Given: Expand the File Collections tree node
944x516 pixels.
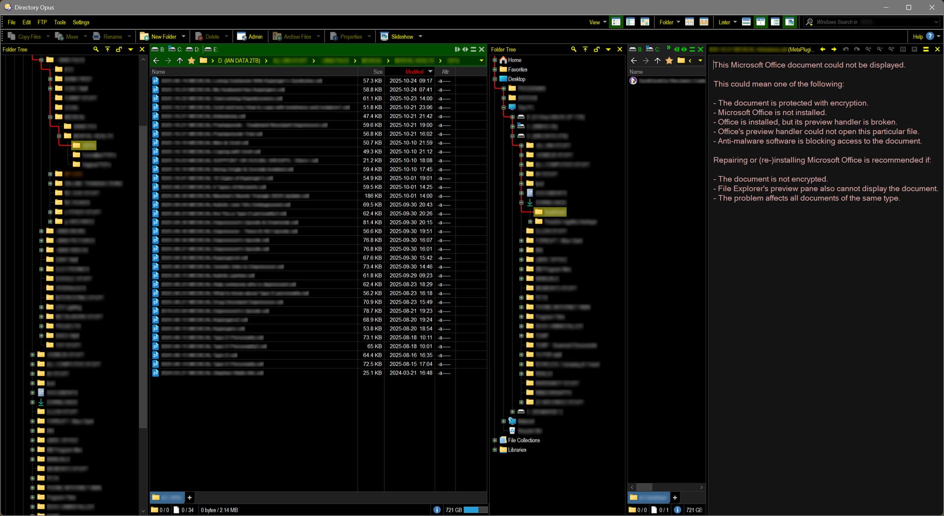Looking at the screenshot, I should point(495,440).
